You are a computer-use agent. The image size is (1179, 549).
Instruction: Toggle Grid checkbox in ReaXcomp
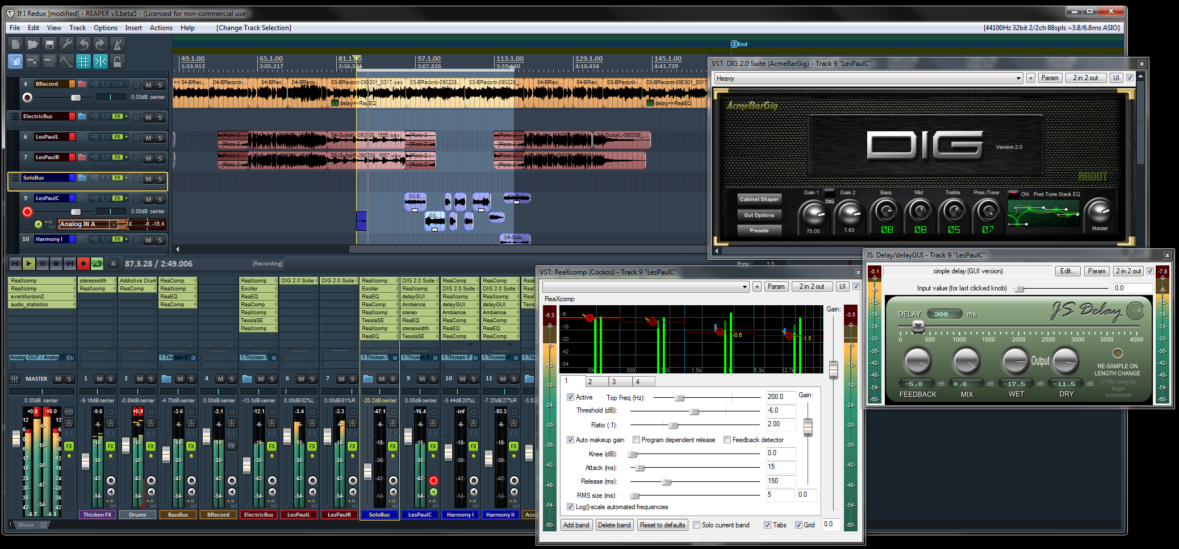pyautogui.click(x=798, y=525)
